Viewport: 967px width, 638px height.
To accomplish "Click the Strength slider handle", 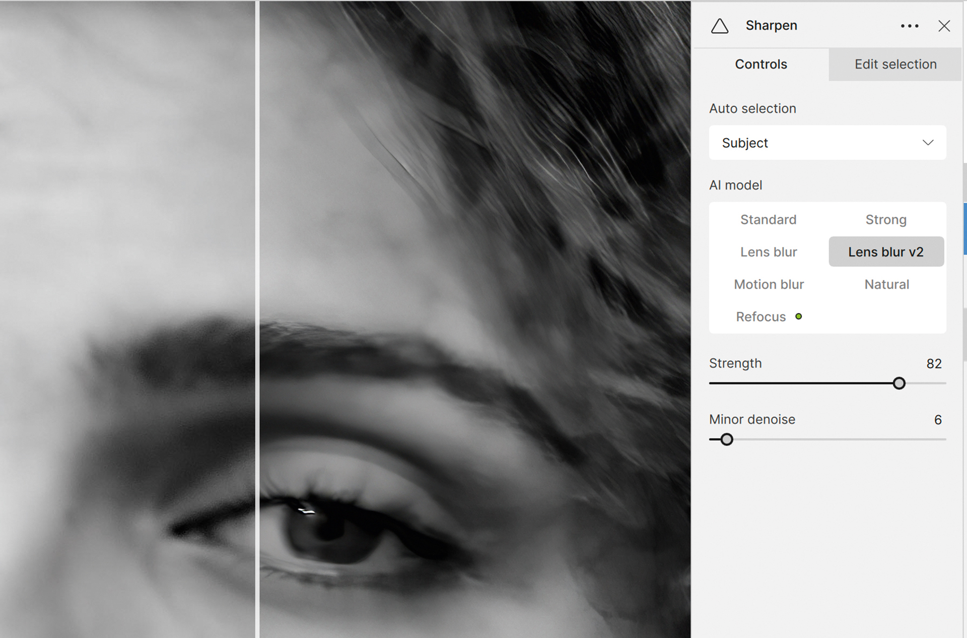I will click(x=899, y=384).
